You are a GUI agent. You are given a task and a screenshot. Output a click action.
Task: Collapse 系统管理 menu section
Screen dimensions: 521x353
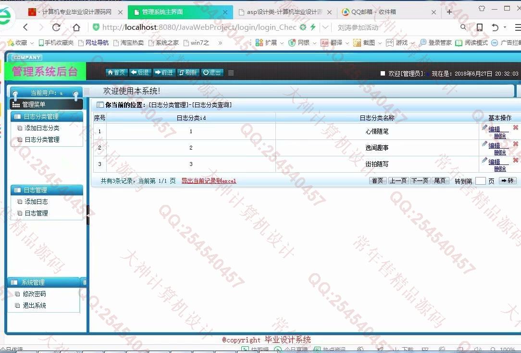point(44,282)
